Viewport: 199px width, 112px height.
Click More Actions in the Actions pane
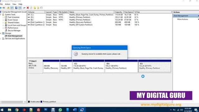pos(183,19)
